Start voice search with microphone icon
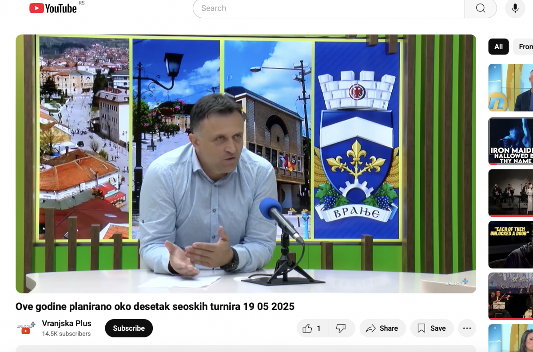The height and width of the screenshot is (352, 533). click(x=515, y=8)
